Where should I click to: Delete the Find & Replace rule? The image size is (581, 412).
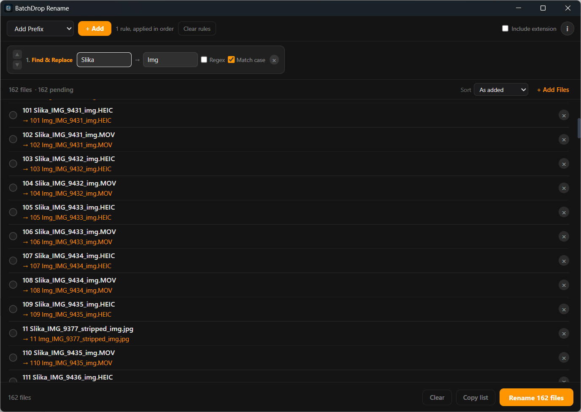[x=274, y=60]
